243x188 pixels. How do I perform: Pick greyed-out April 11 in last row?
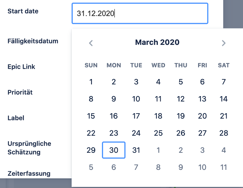[224, 167]
